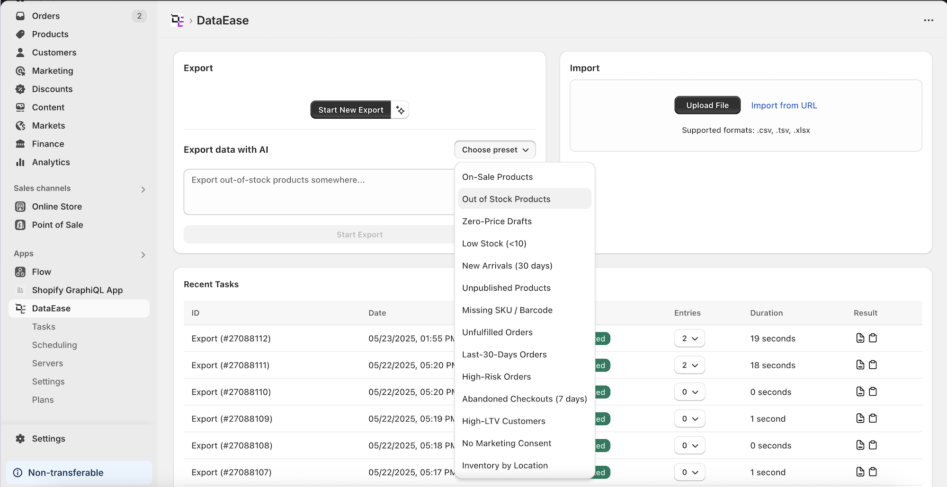Select Unpublished Products preset
This screenshot has height=487, width=947.
coord(525,288)
